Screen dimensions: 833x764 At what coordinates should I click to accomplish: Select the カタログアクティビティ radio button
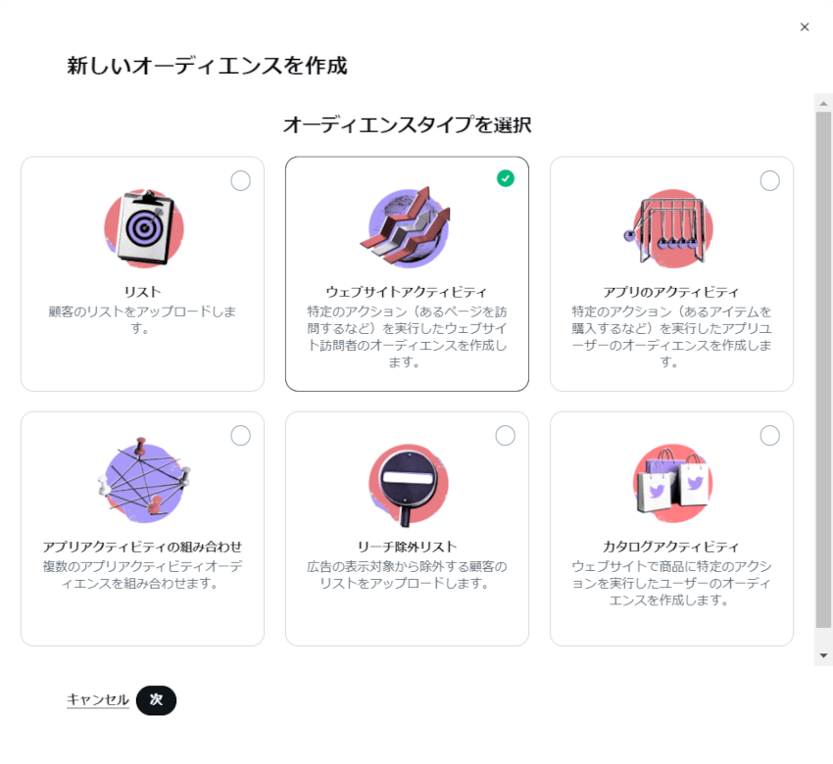769,435
